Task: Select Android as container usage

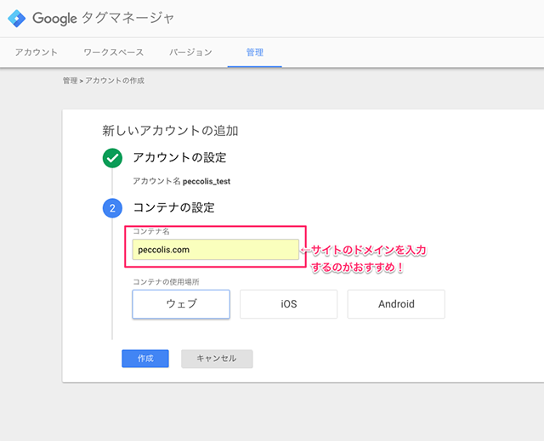Action: tap(396, 304)
